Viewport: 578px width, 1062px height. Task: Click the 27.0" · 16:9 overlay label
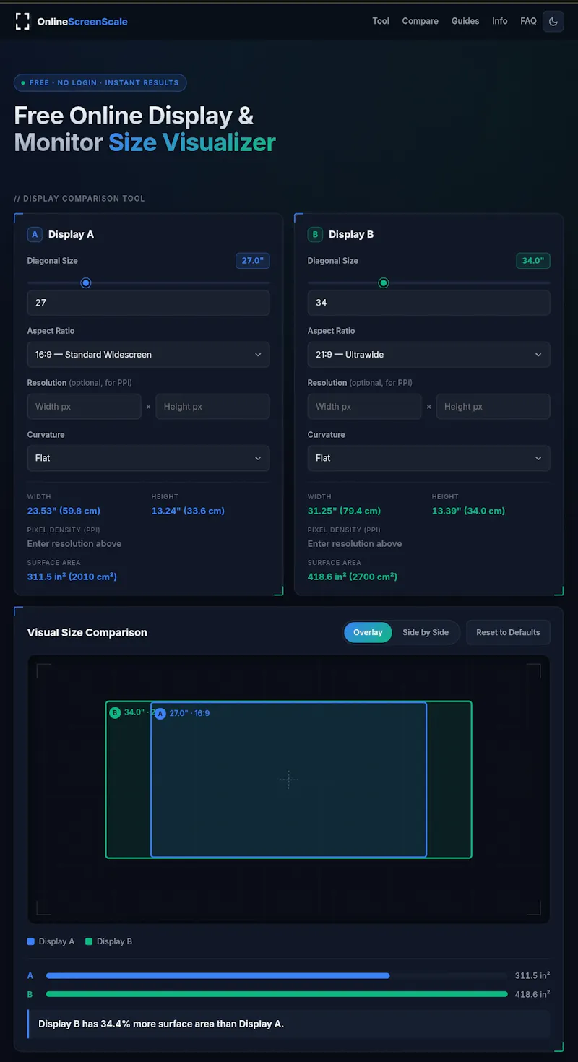(x=189, y=713)
